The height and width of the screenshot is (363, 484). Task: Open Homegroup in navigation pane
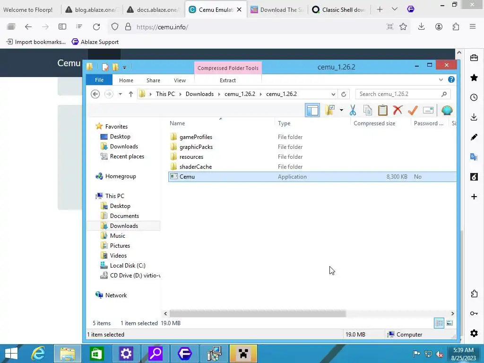tap(121, 176)
